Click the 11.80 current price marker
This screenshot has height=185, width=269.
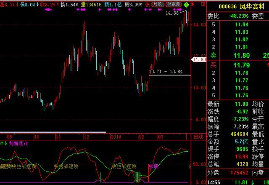199,60
